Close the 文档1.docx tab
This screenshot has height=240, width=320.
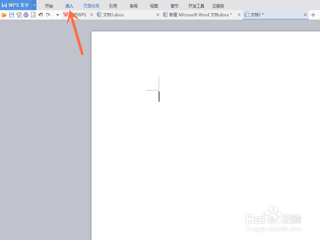pyautogui.click(x=158, y=15)
